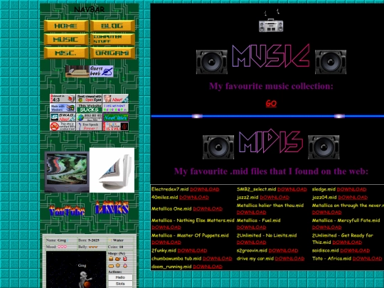The width and height of the screenshot is (384, 288).
Task: Go to the MUSIC navbar page
Action: pyautogui.click(x=66, y=39)
